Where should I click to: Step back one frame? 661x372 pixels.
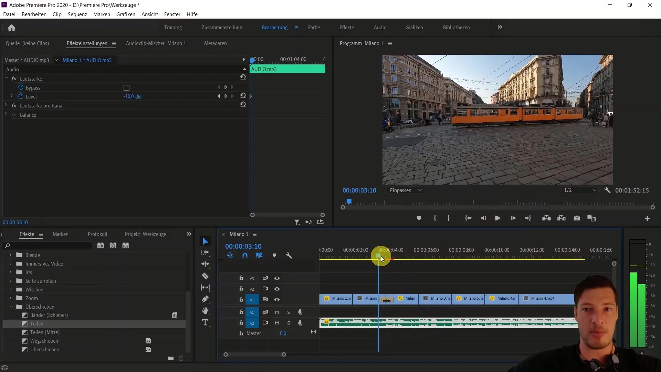[x=483, y=218]
